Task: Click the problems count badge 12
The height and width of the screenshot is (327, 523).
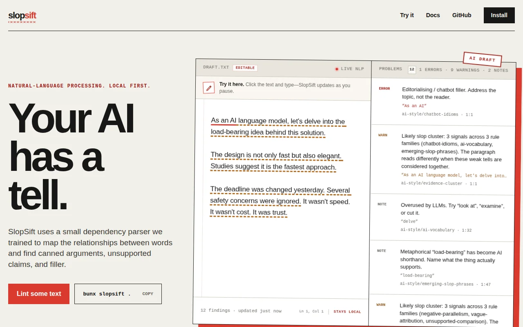Action: pos(412,69)
